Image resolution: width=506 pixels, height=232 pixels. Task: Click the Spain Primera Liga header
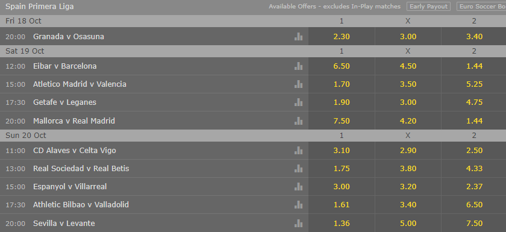tap(40, 7)
